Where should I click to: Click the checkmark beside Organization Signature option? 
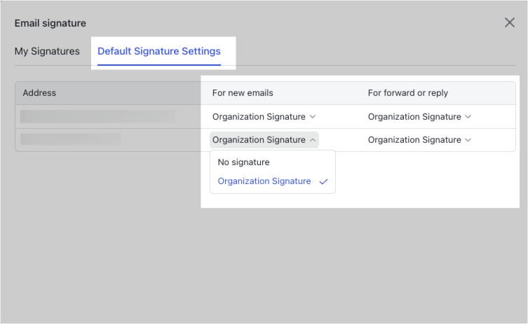point(323,181)
